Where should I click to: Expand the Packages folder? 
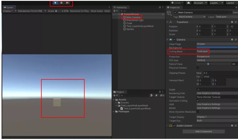pos(114,111)
